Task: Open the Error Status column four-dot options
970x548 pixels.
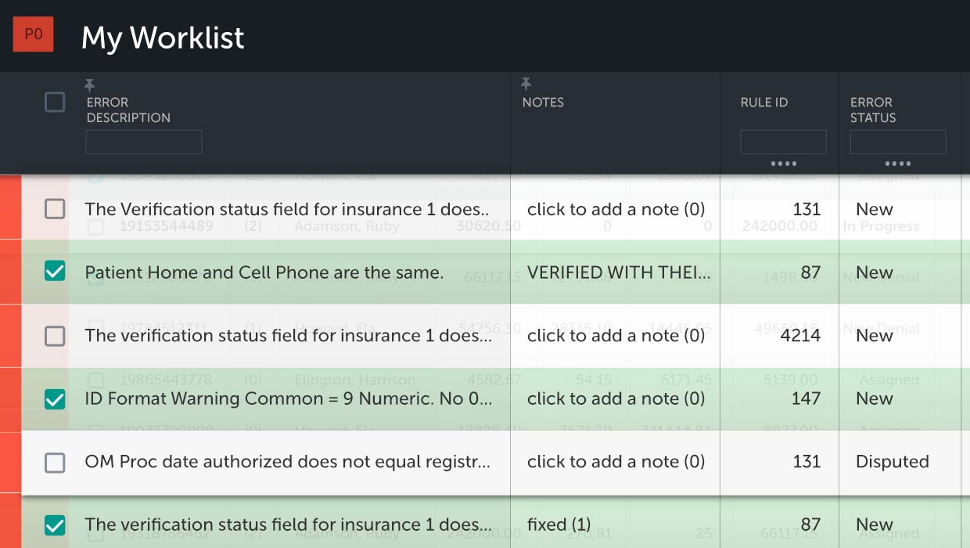Action: pos(898,164)
